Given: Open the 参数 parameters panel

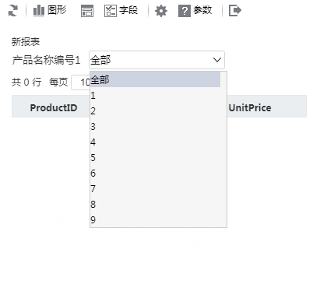Looking at the screenshot, I should pos(195,11).
